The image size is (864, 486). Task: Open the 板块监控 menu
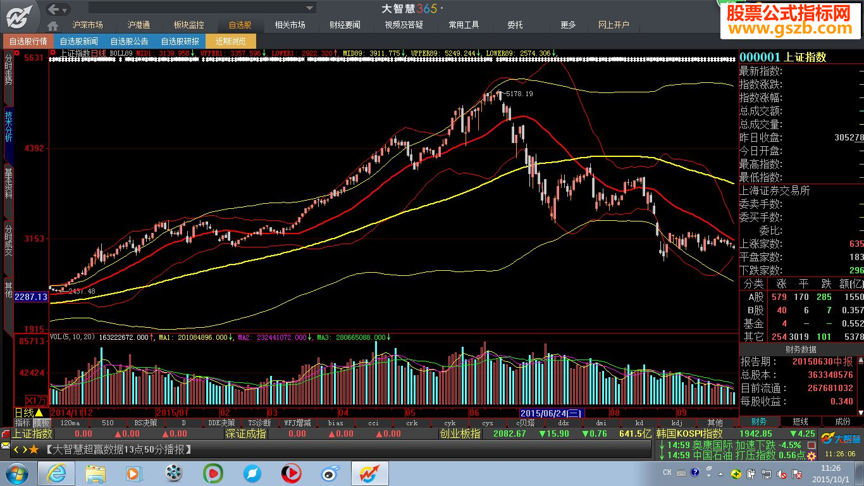(x=189, y=25)
